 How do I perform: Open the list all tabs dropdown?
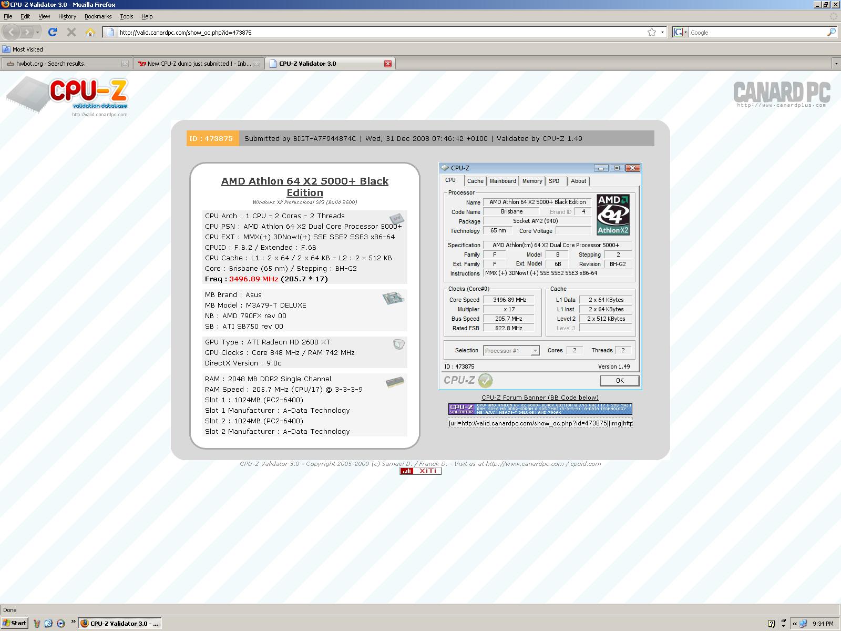tap(836, 64)
